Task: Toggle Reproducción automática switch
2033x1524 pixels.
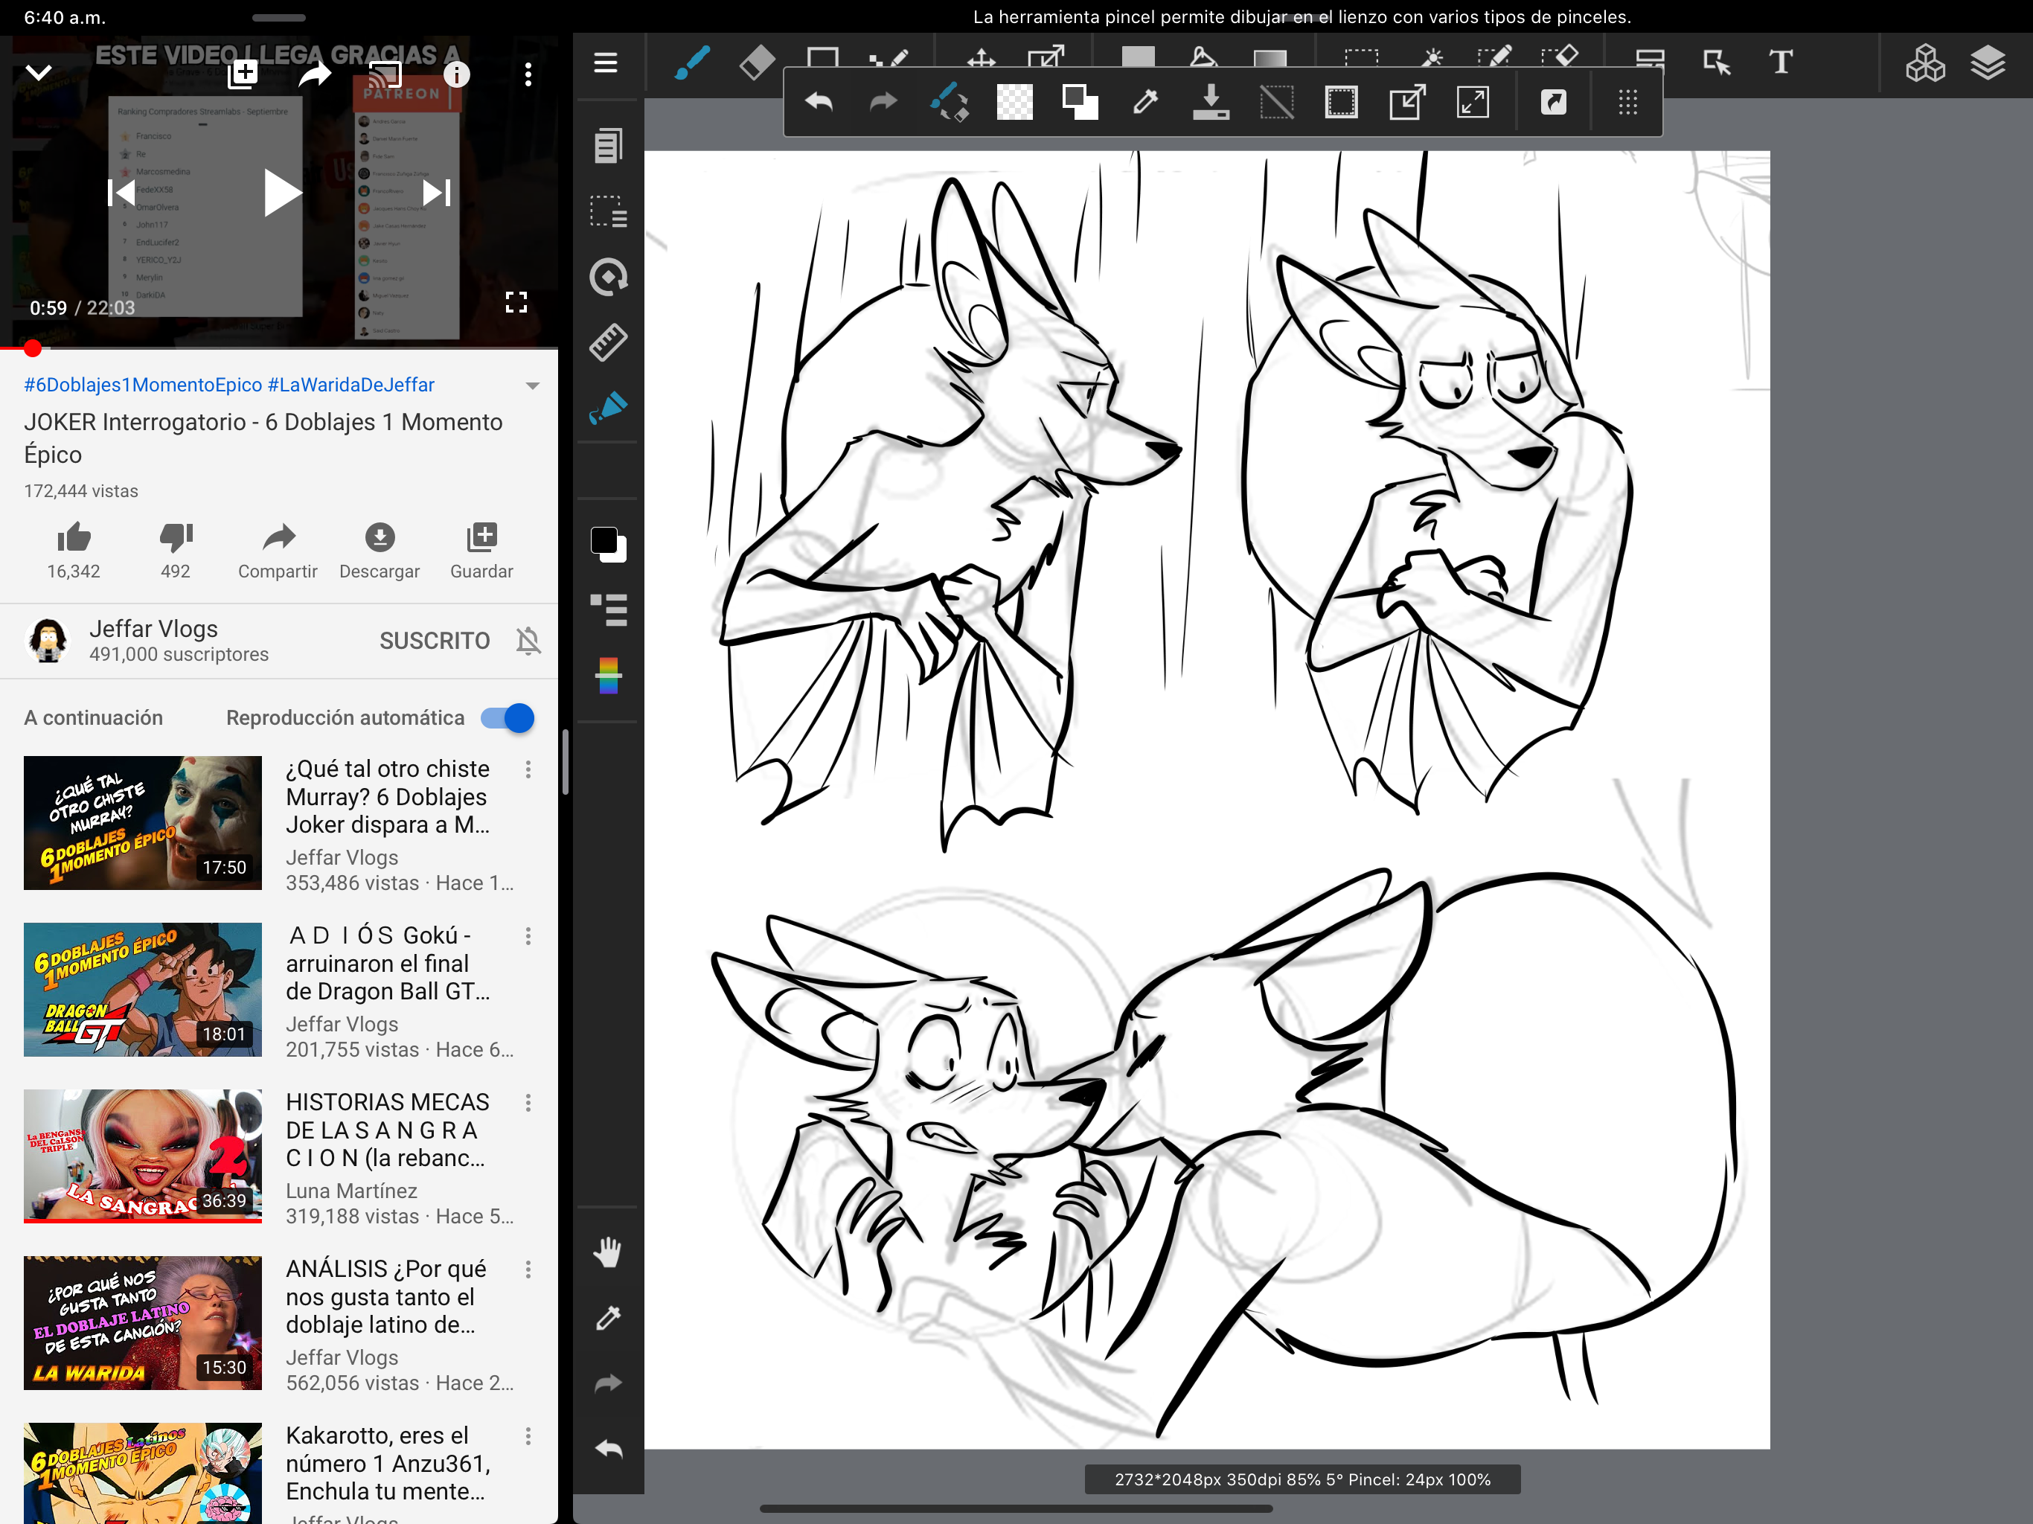Action: point(508,718)
